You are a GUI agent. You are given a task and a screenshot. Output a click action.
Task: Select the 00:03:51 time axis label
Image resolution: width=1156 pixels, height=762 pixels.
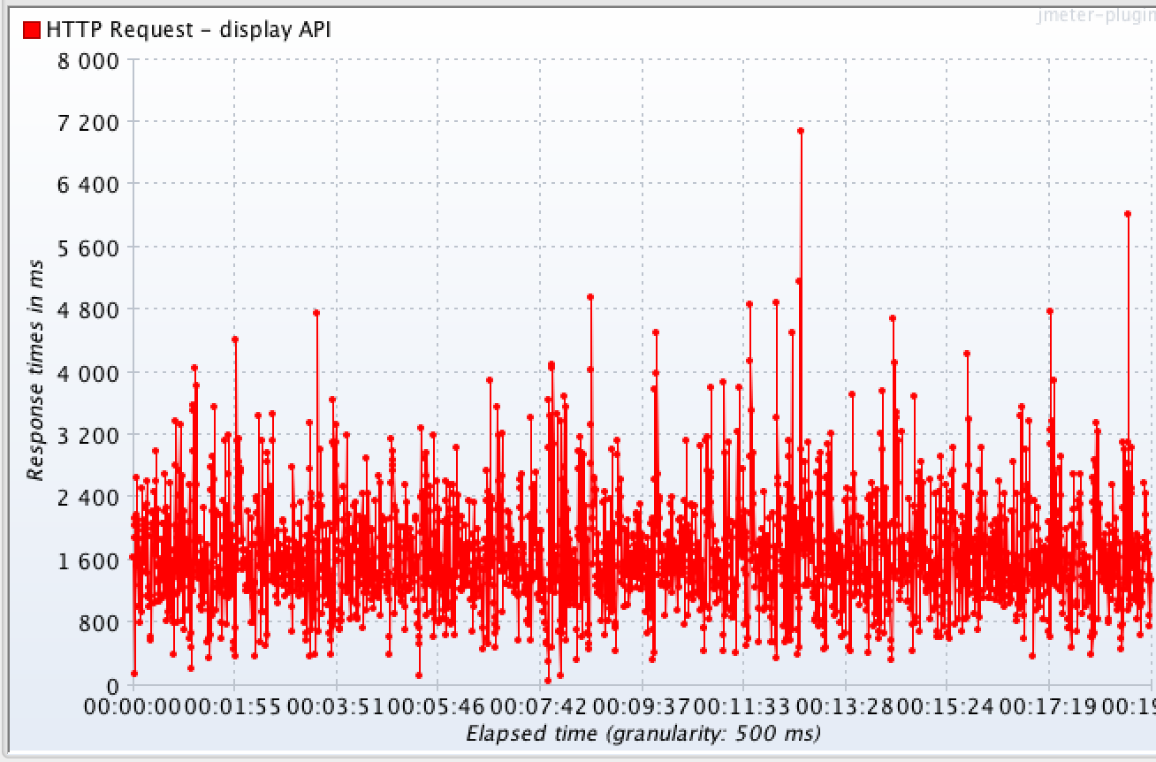pyautogui.click(x=336, y=706)
